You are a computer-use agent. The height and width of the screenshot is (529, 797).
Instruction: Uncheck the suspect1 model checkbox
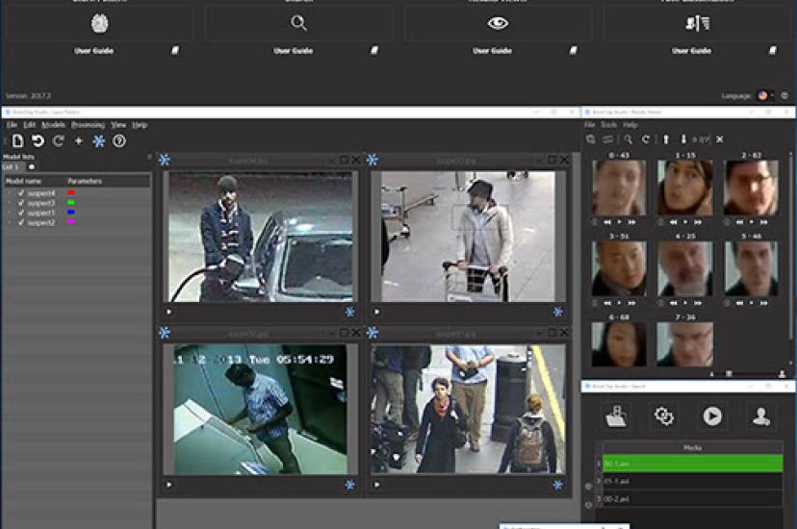tap(21, 213)
